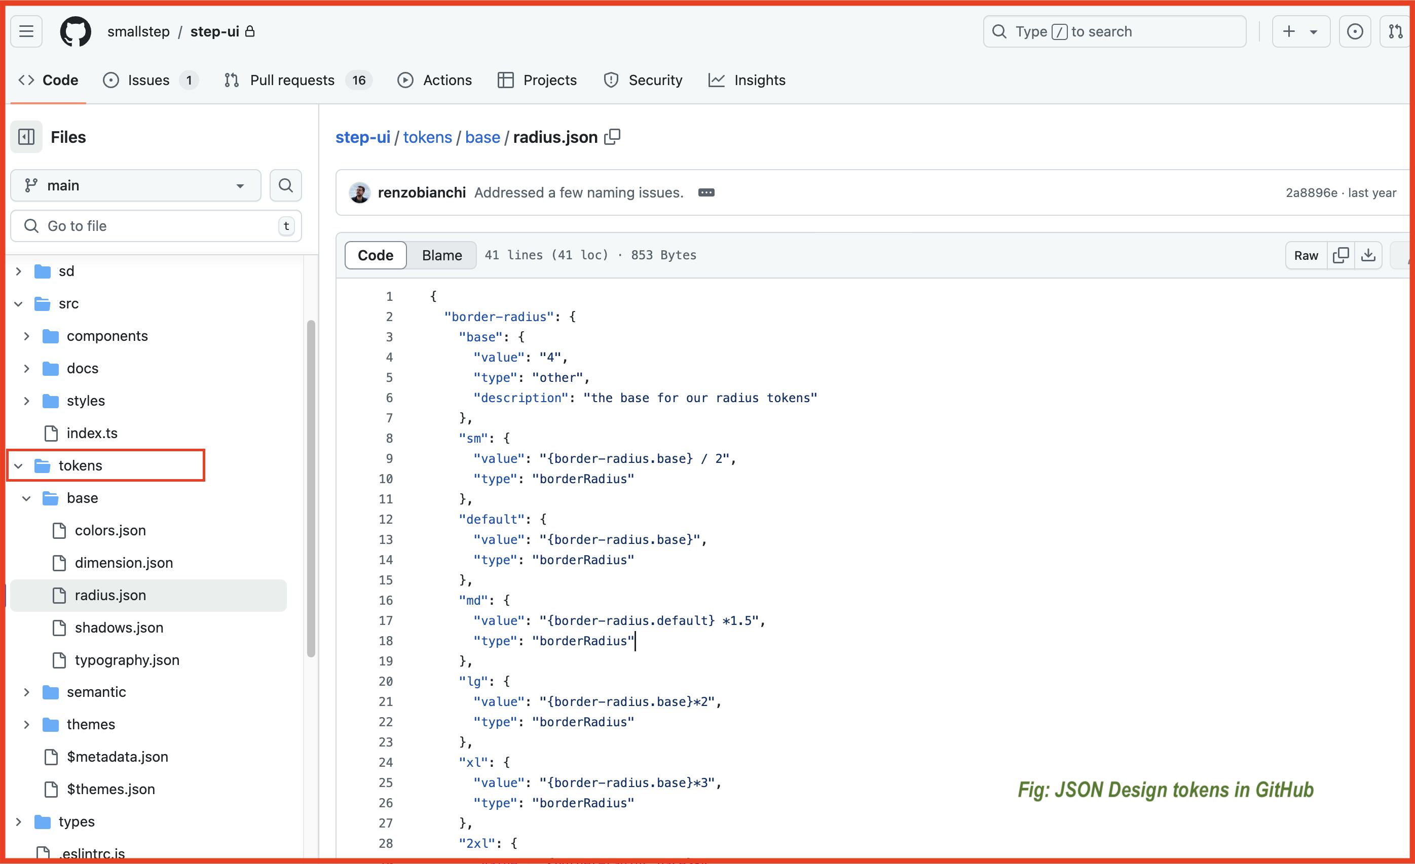1415x864 pixels.
Task: Open the file tree search icon
Action: [285, 185]
